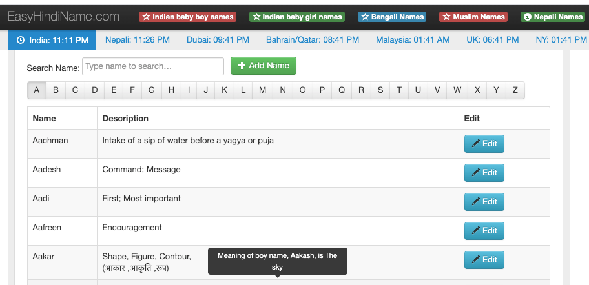
Task: Focus the Search Name input field
Action: (153, 66)
